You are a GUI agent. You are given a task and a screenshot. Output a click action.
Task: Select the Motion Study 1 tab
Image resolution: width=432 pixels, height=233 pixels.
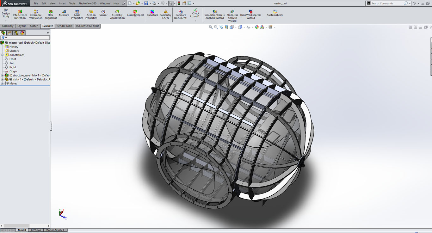click(55, 230)
